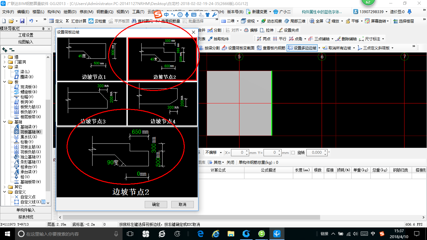Click the Save file toolbar icon
This screenshot has height=240, width=427.
pos(22,21)
